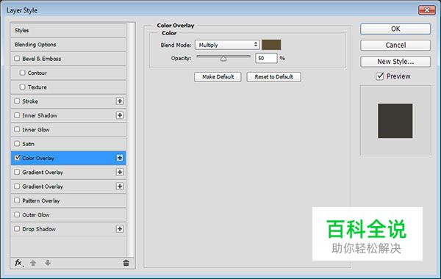441x279 pixels.
Task: Click the trash delete effect icon
Action: coord(126,263)
